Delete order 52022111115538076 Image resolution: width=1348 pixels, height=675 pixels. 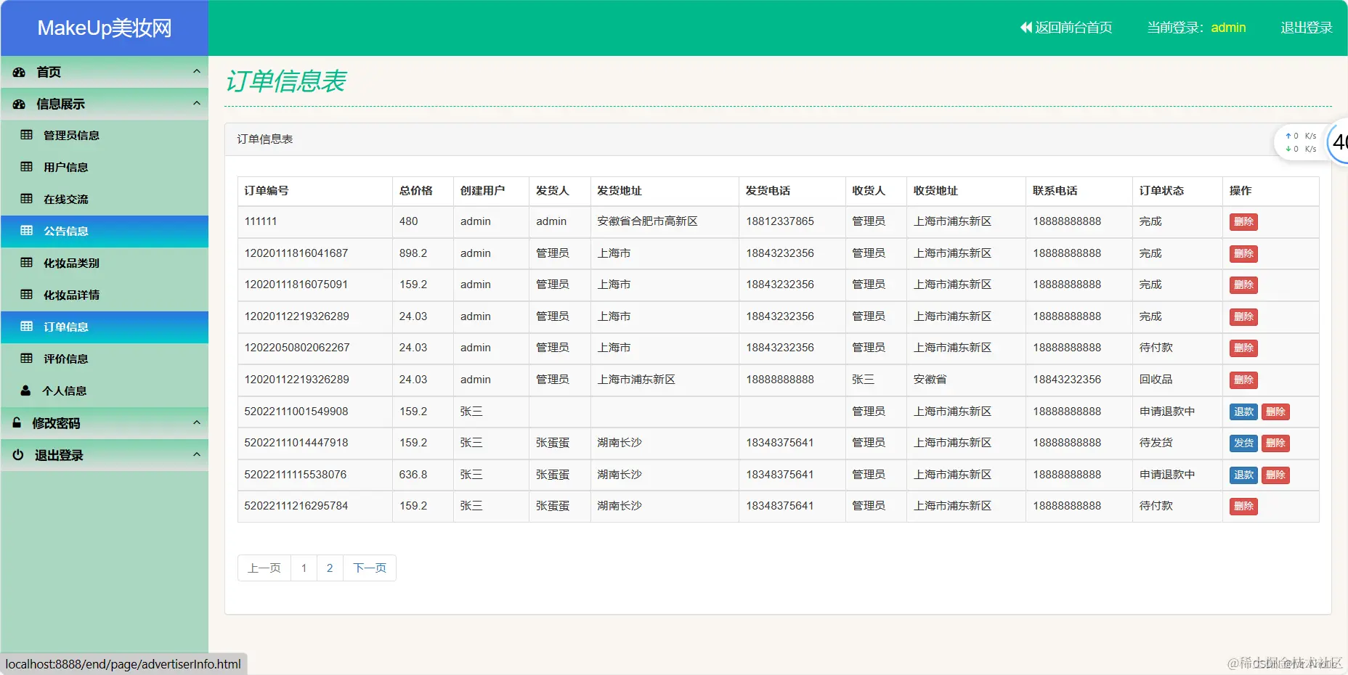pos(1275,475)
